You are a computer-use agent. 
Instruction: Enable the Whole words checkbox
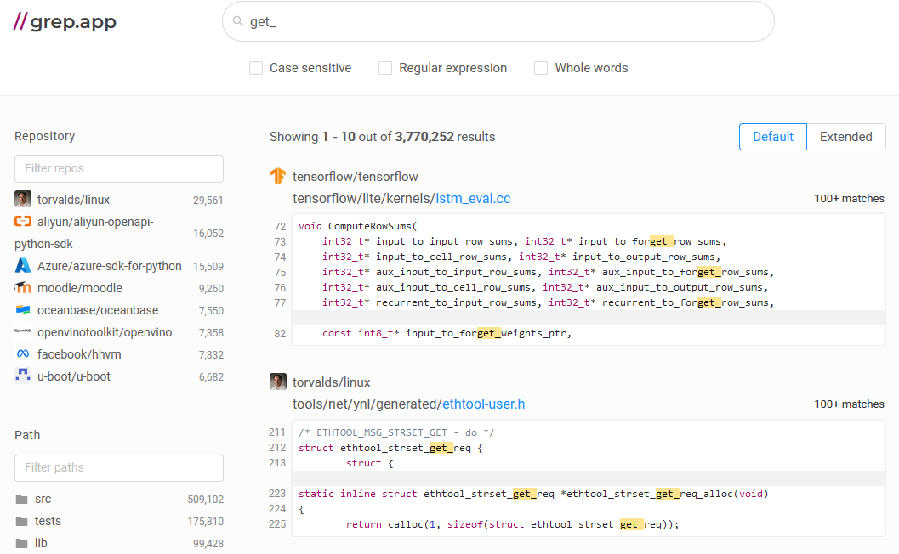pos(541,68)
